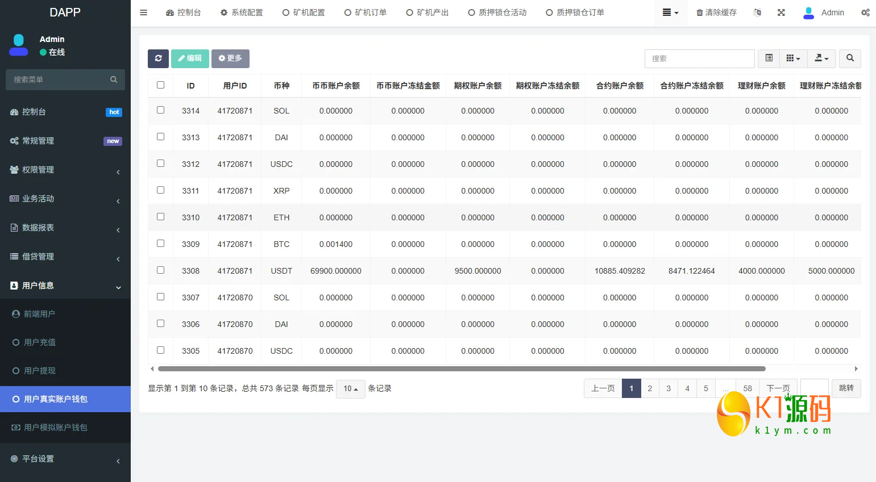Check the row 3307 checkbox
The image size is (876, 482).
tap(160, 297)
